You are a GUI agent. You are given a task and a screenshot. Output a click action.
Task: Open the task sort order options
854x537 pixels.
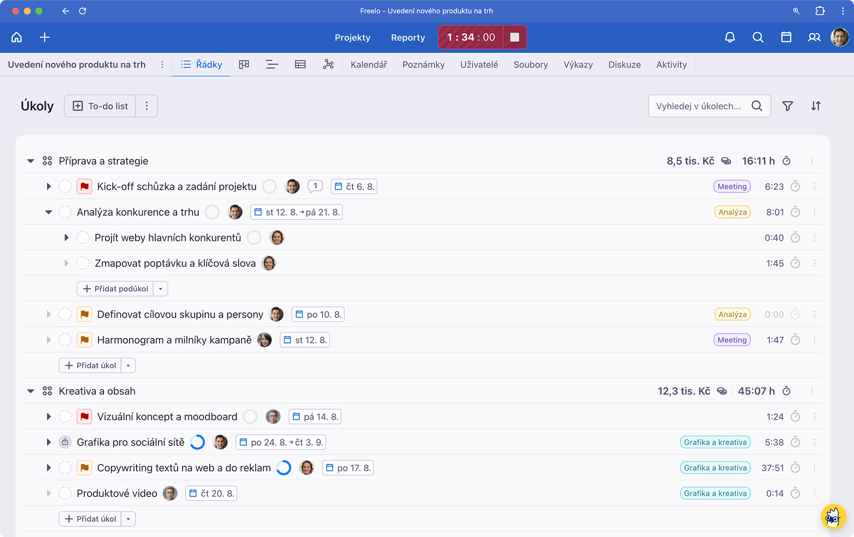tap(816, 106)
